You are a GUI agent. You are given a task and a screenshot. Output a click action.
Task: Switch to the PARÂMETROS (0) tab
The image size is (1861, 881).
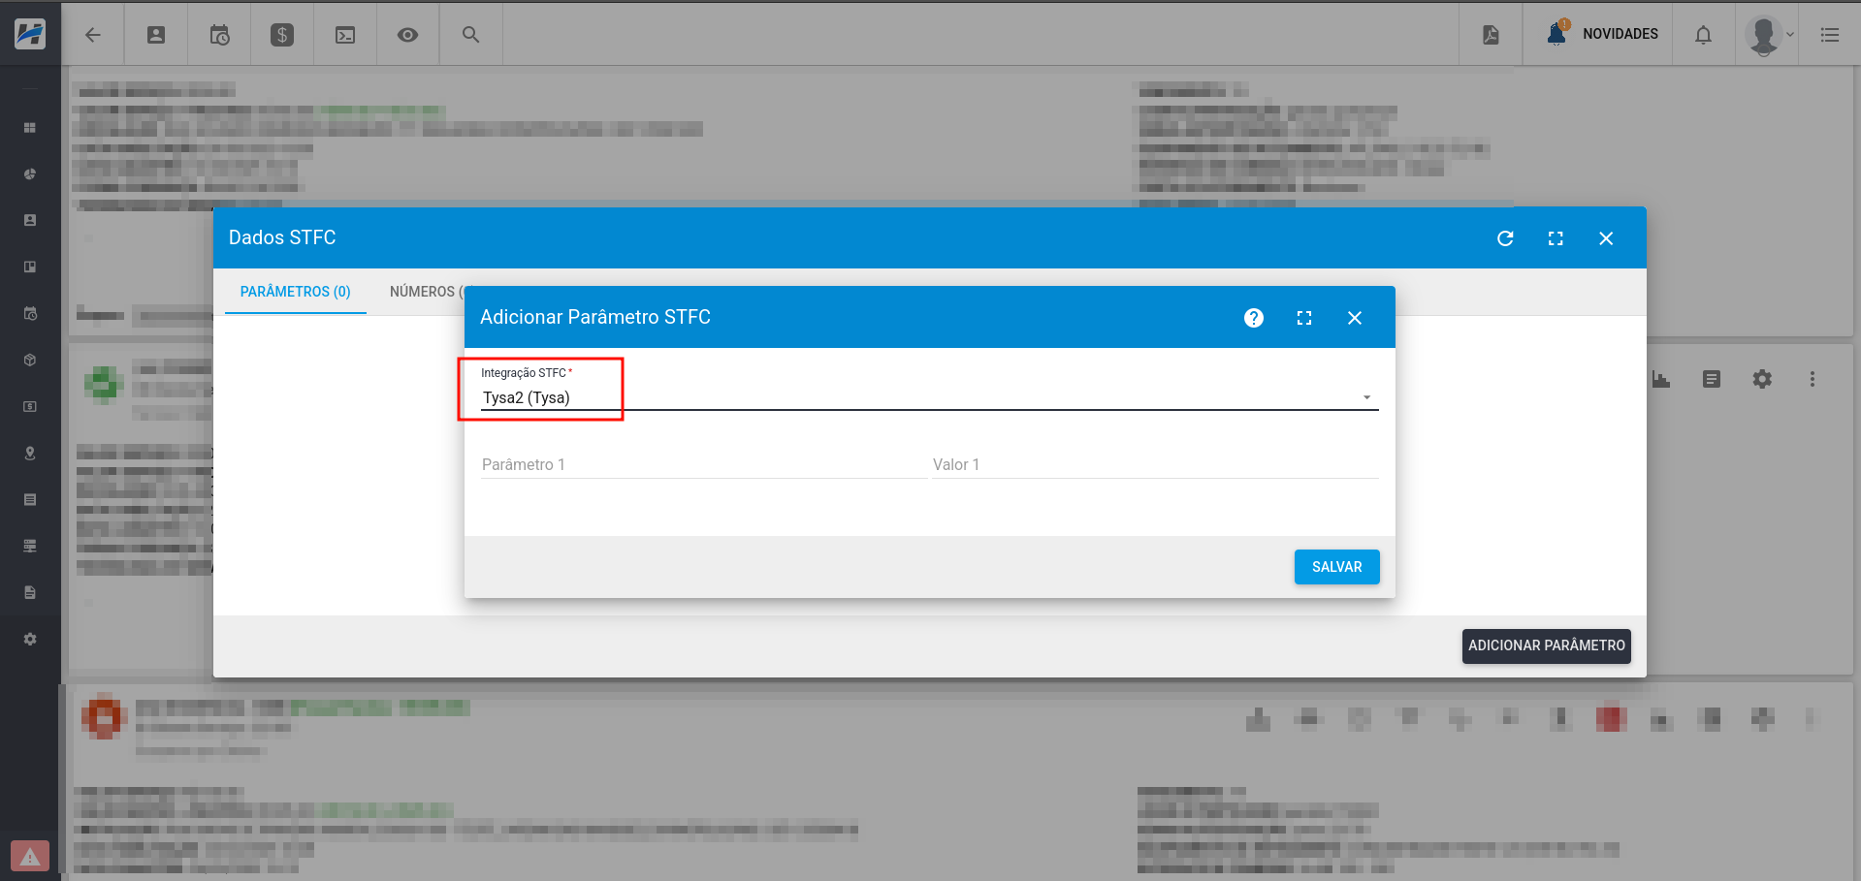295,292
